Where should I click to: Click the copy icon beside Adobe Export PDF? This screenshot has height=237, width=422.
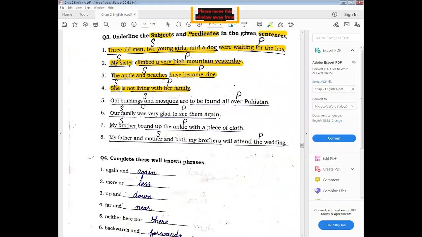click(354, 63)
